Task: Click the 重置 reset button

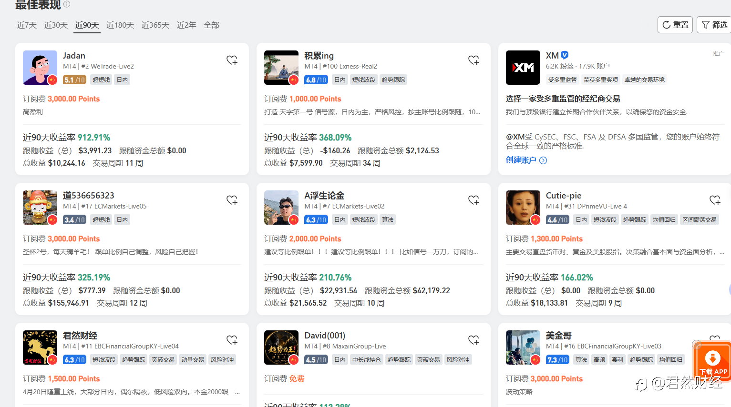Action: [675, 25]
